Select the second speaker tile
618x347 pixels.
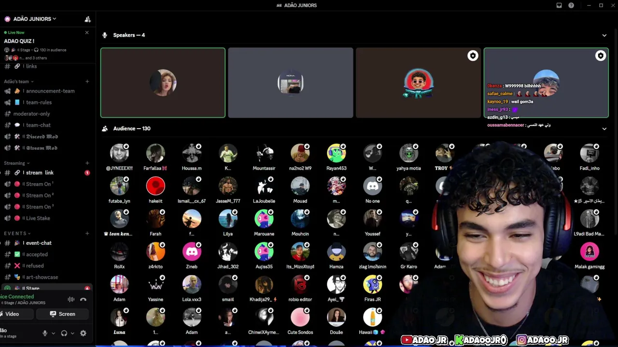coord(291,83)
